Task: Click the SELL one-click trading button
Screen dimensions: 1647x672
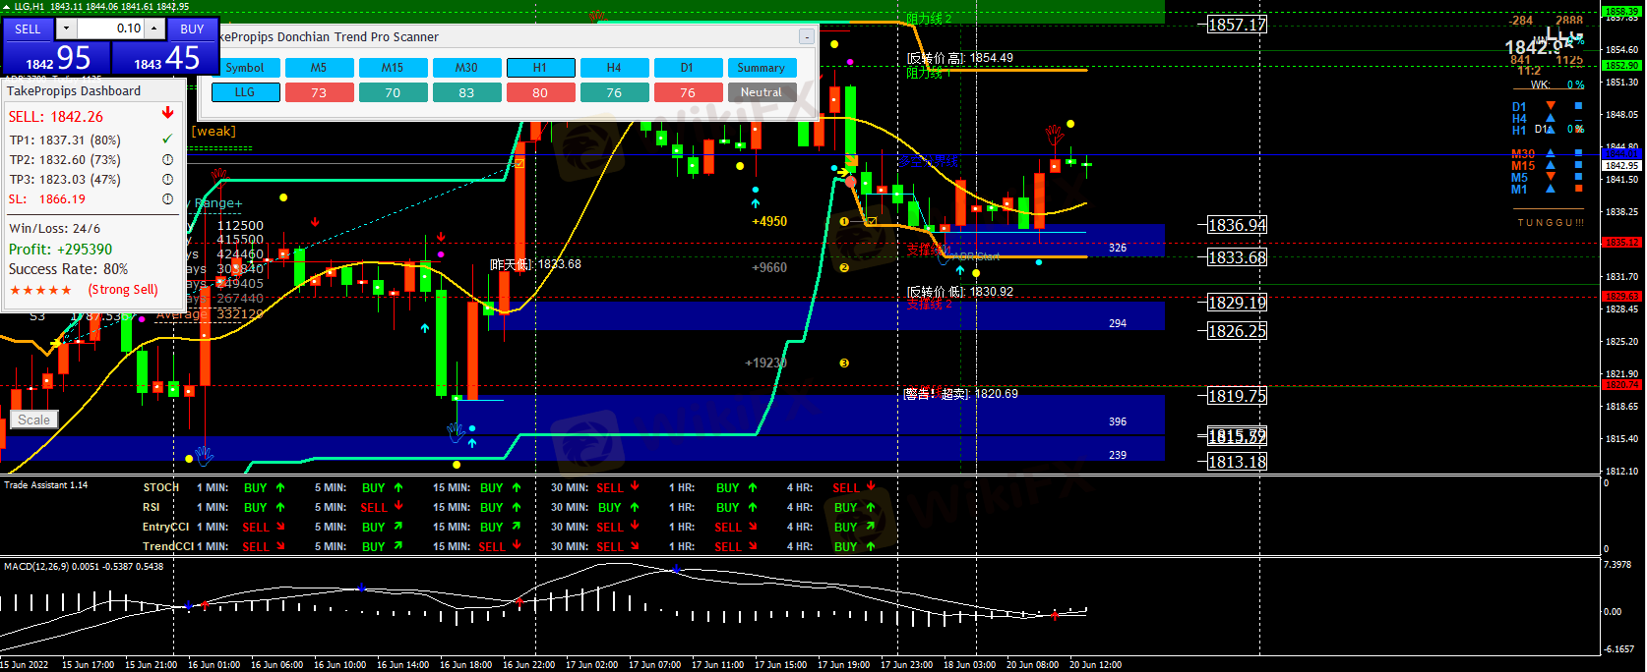Action: (28, 29)
